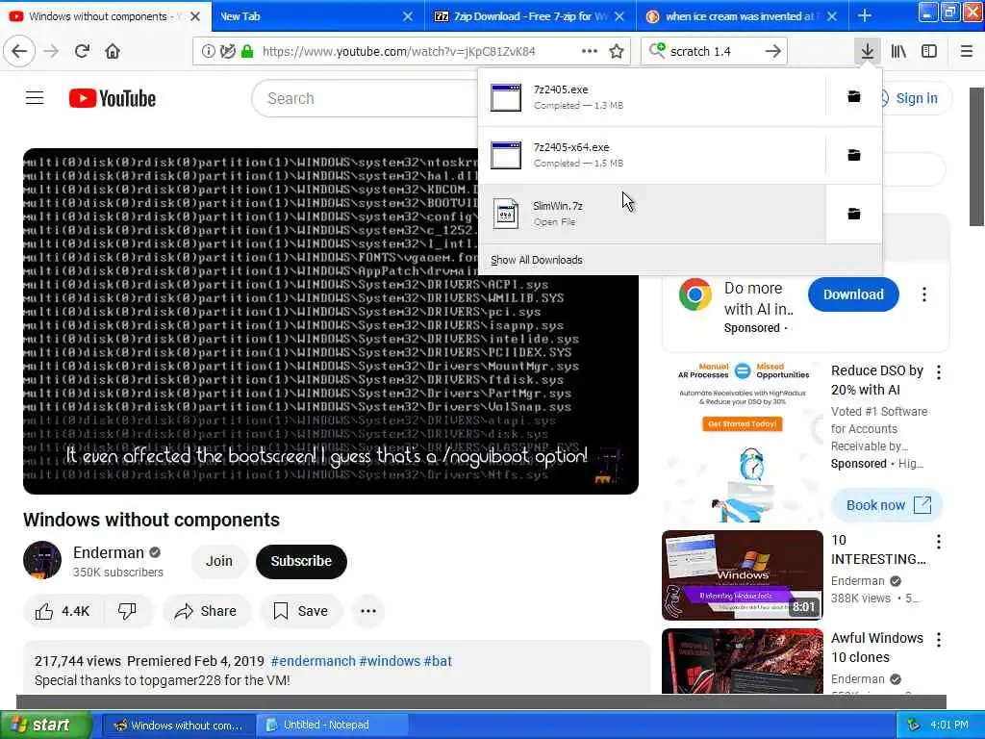Subscribe to the Enderman channel
Image resolution: width=985 pixels, height=739 pixels.
click(301, 561)
